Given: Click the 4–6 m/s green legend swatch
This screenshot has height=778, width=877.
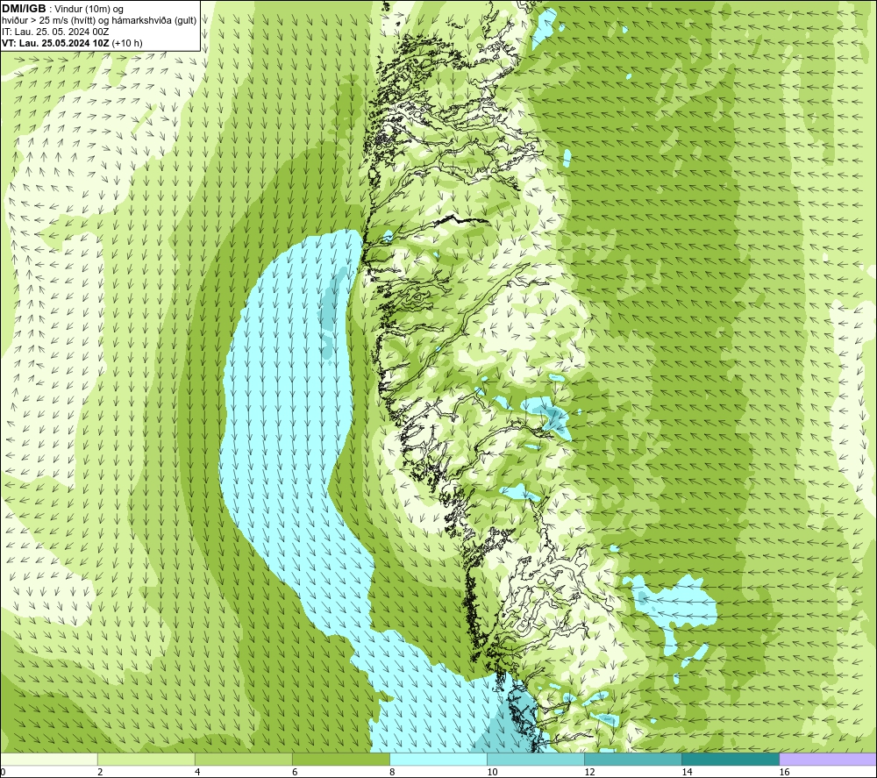Looking at the screenshot, I should click(x=243, y=760).
